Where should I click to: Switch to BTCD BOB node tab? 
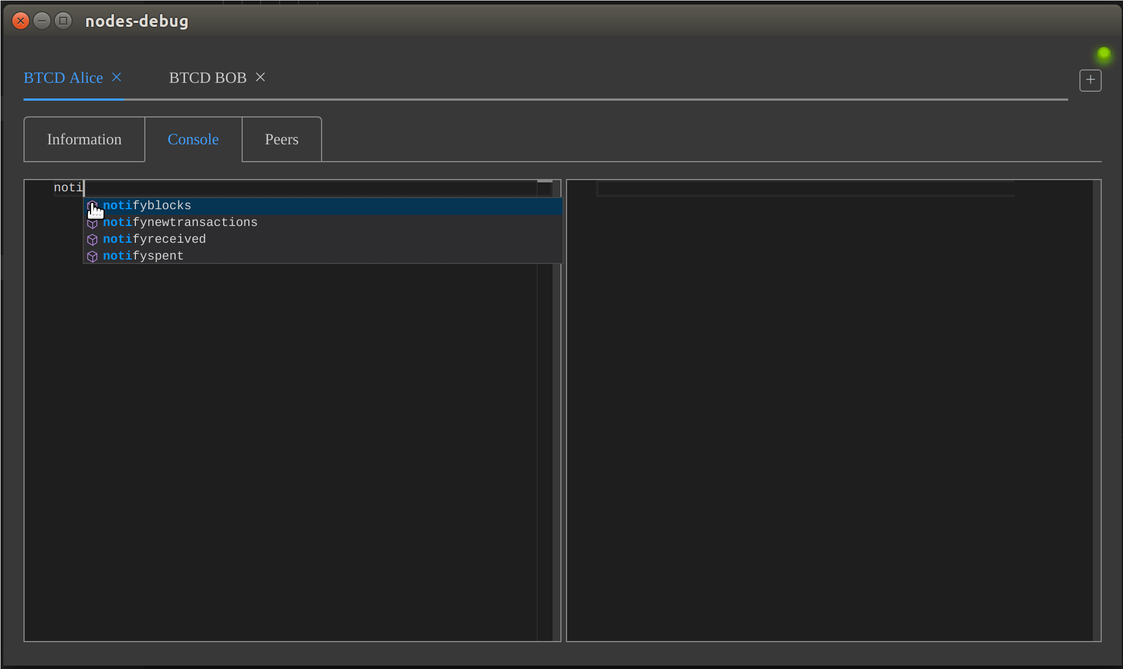click(x=207, y=78)
